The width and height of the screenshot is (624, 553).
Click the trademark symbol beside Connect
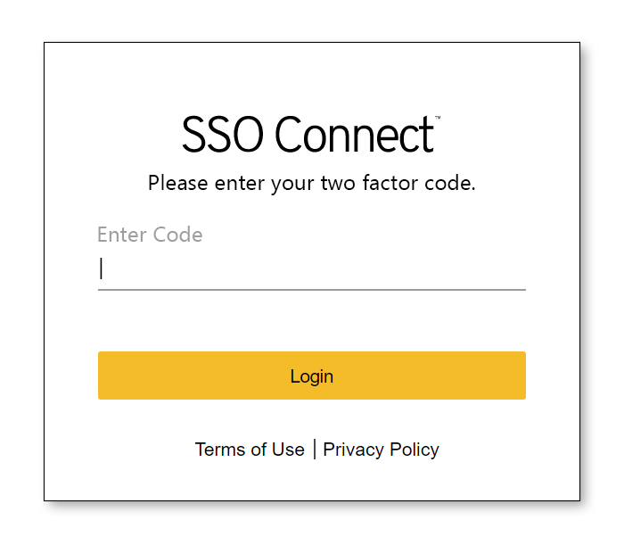(438, 118)
